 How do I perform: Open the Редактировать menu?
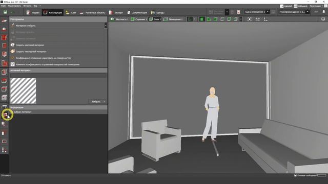(x=14, y=6)
